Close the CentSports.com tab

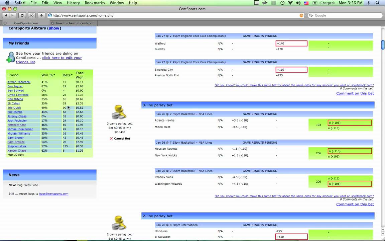[5, 23]
